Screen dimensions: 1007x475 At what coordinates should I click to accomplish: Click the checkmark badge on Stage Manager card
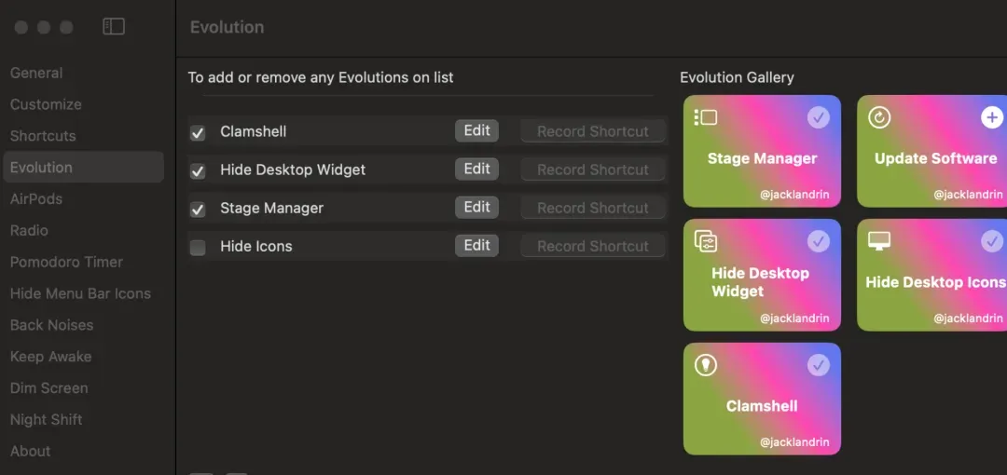pyautogui.click(x=819, y=117)
